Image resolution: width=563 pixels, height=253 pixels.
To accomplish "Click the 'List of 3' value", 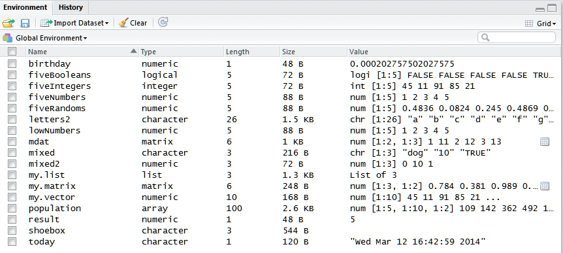I will coord(373,175).
